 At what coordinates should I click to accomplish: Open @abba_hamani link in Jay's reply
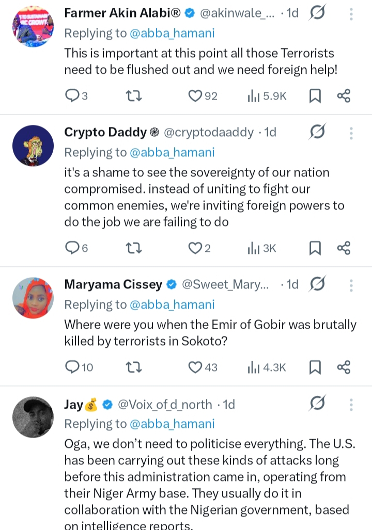click(172, 424)
